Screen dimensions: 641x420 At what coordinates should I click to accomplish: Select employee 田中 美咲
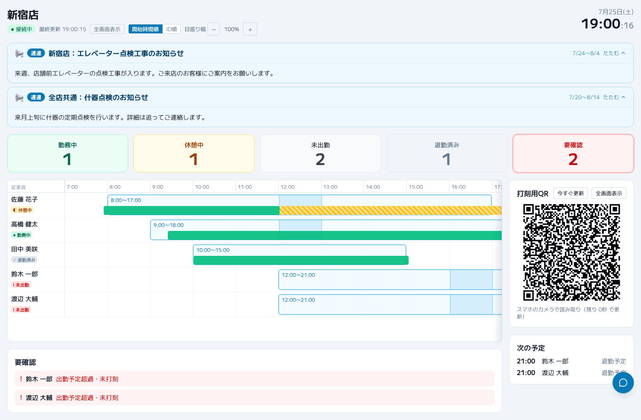pos(24,249)
